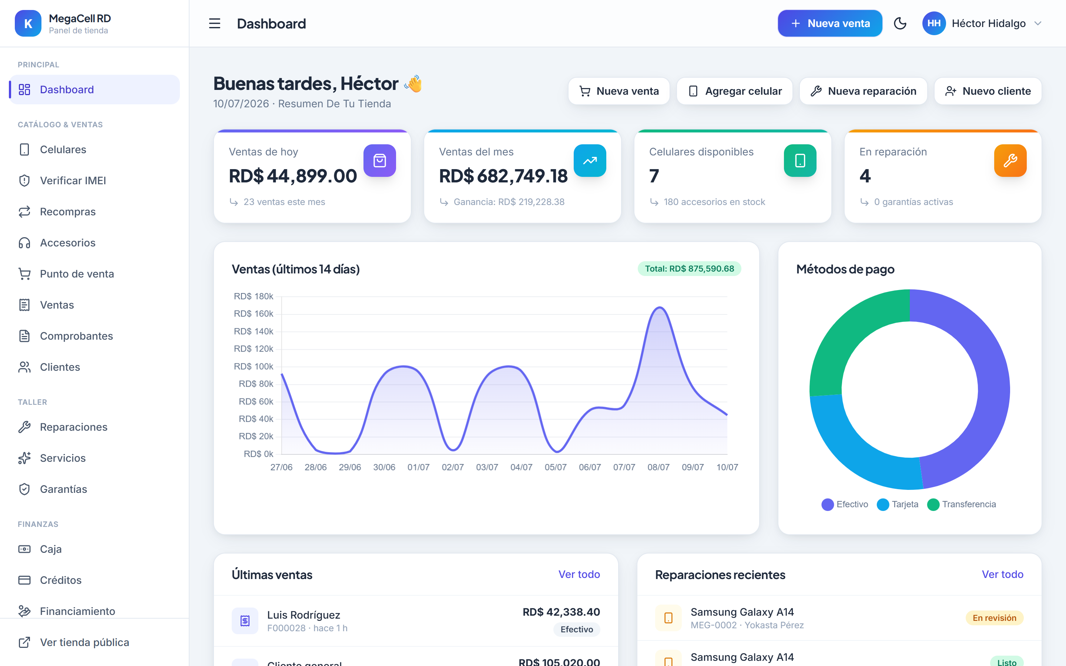This screenshot has height=666, width=1066.
Task: Click the 10/07 label on chart axis
Action: pyautogui.click(x=727, y=467)
